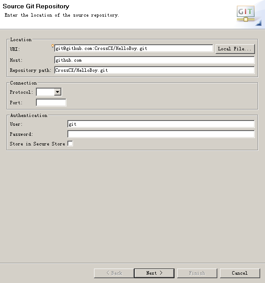Focus the Port input field
Screen dimensions: 265x283
click(51, 103)
